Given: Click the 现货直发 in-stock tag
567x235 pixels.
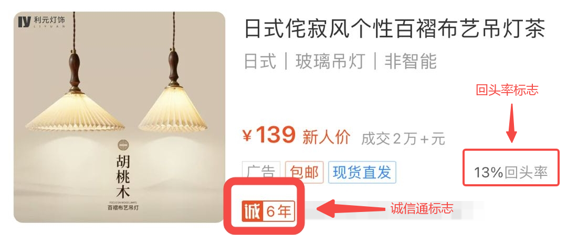Looking at the screenshot, I should [x=362, y=172].
